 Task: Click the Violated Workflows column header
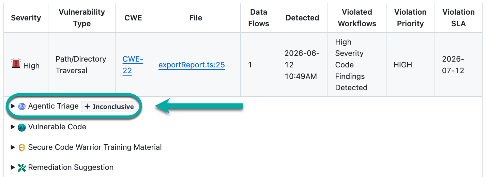357,18
